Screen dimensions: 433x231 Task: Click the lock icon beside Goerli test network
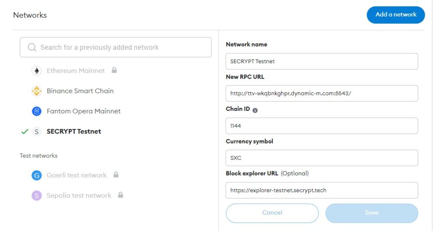(116, 175)
